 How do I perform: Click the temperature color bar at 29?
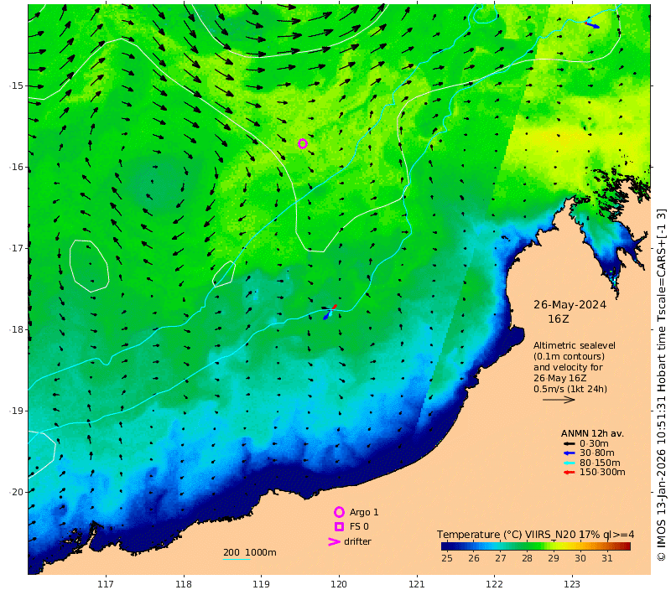coord(554,546)
